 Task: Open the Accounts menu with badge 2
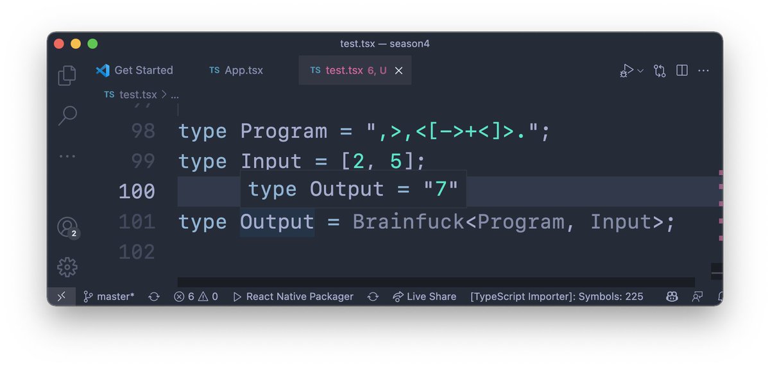tap(67, 227)
